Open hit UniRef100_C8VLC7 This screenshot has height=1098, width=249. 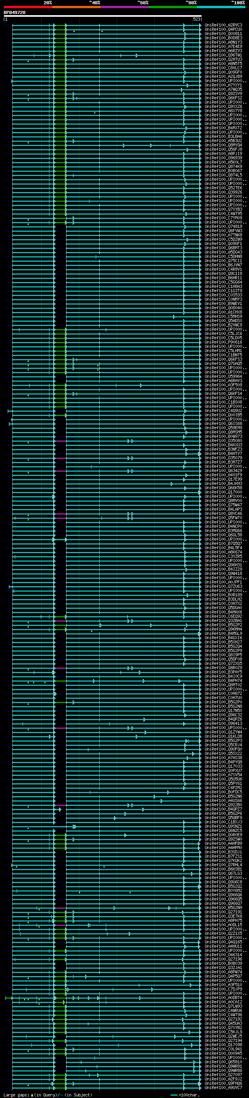[223, 68]
